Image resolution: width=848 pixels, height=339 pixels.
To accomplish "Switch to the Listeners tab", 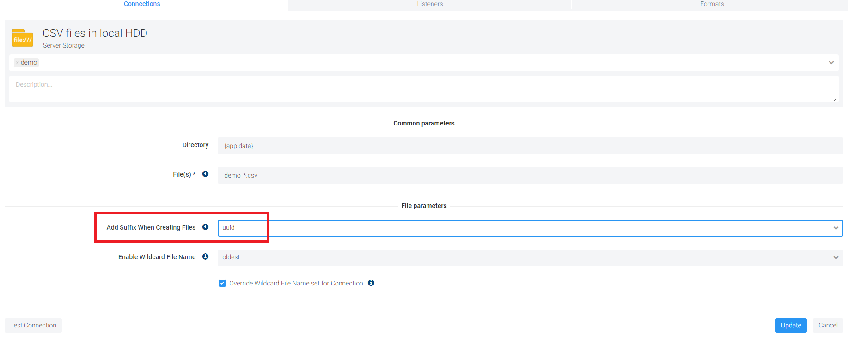I will [430, 4].
